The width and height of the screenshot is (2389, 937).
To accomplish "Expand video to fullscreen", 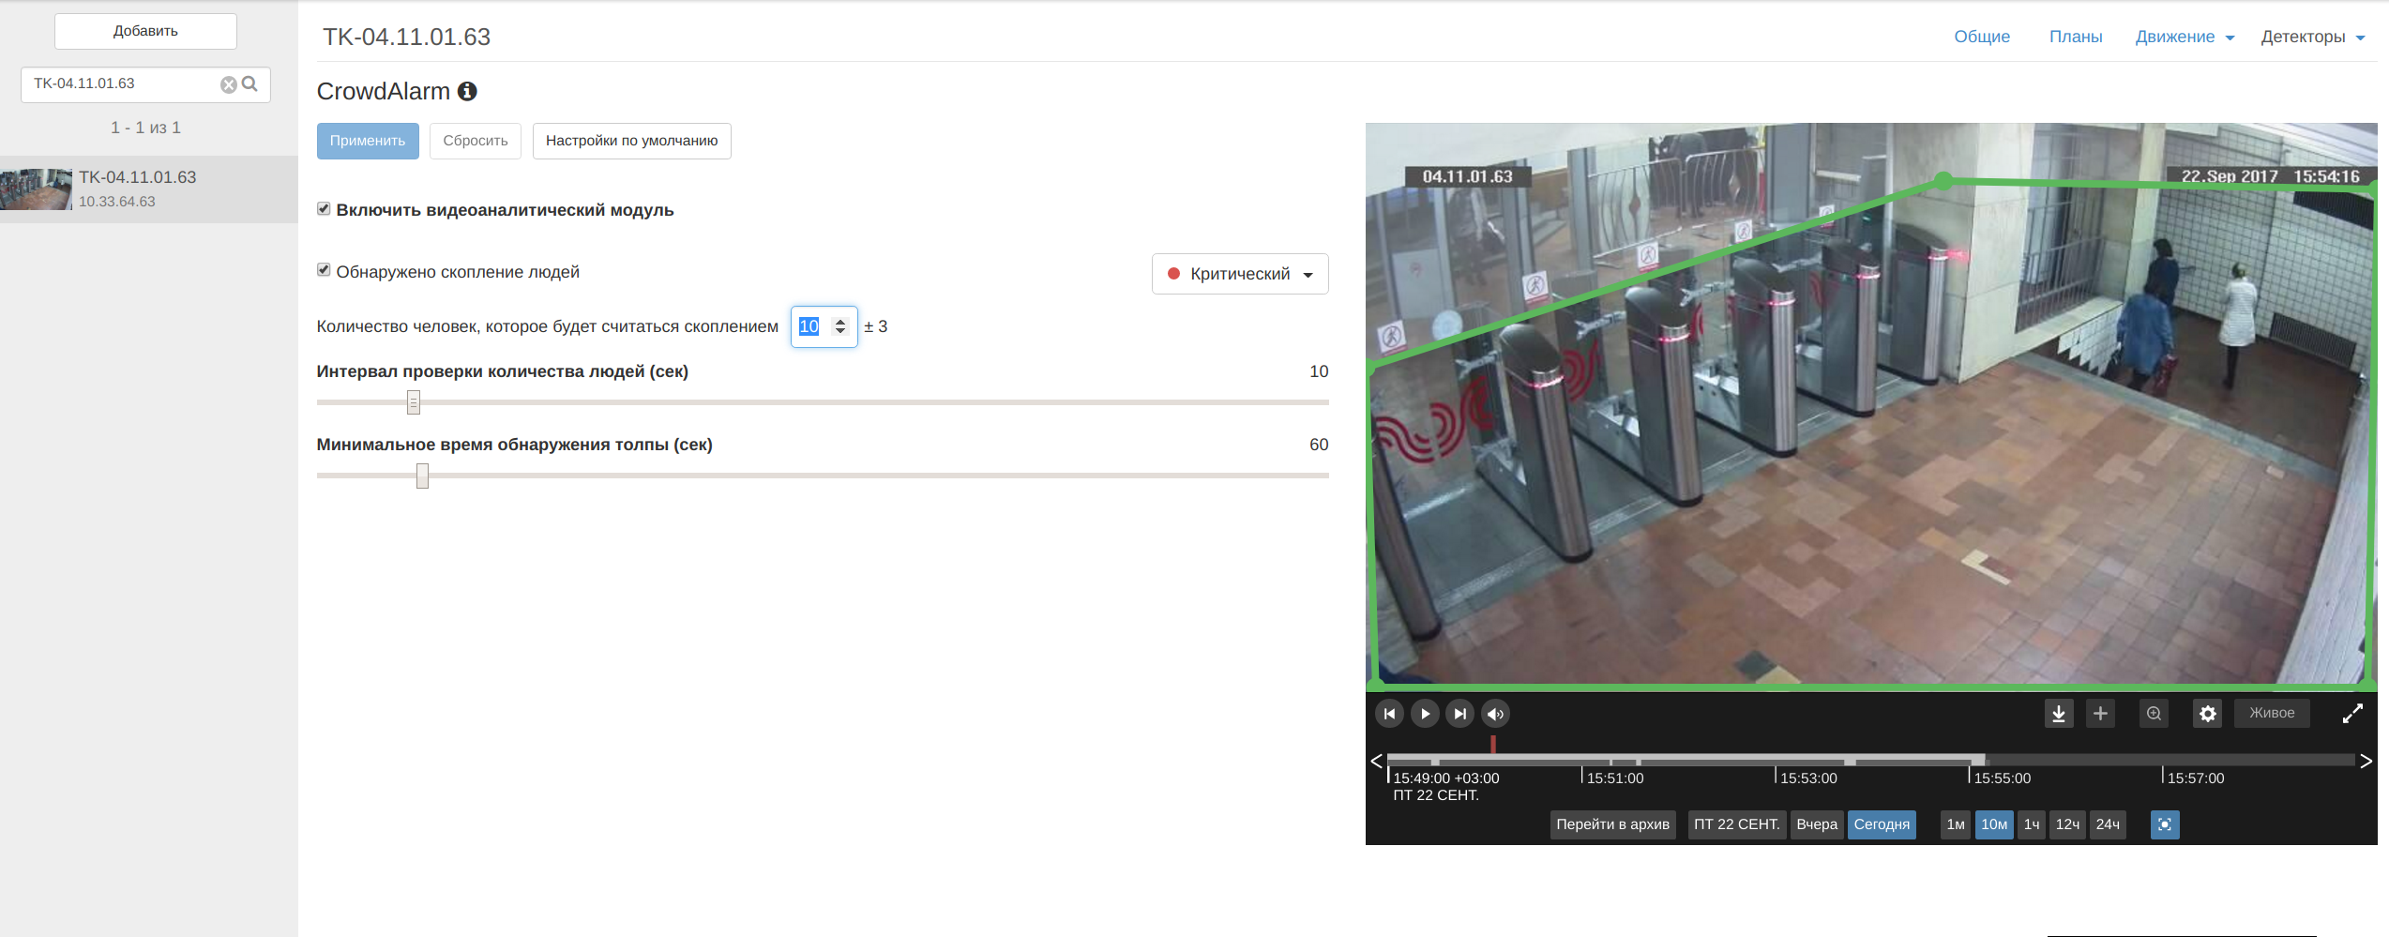I will (x=2352, y=714).
